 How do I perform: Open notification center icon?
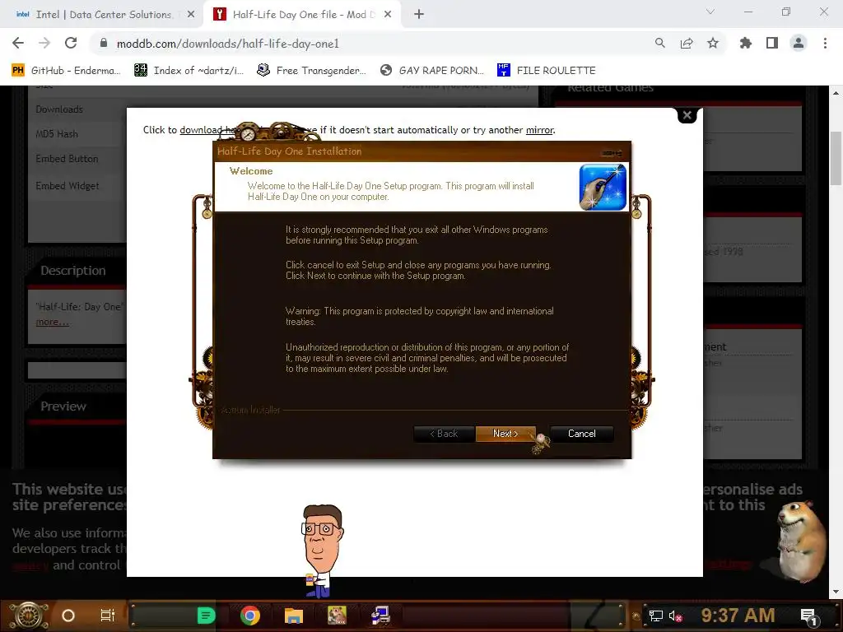pyautogui.click(x=808, y=616)
